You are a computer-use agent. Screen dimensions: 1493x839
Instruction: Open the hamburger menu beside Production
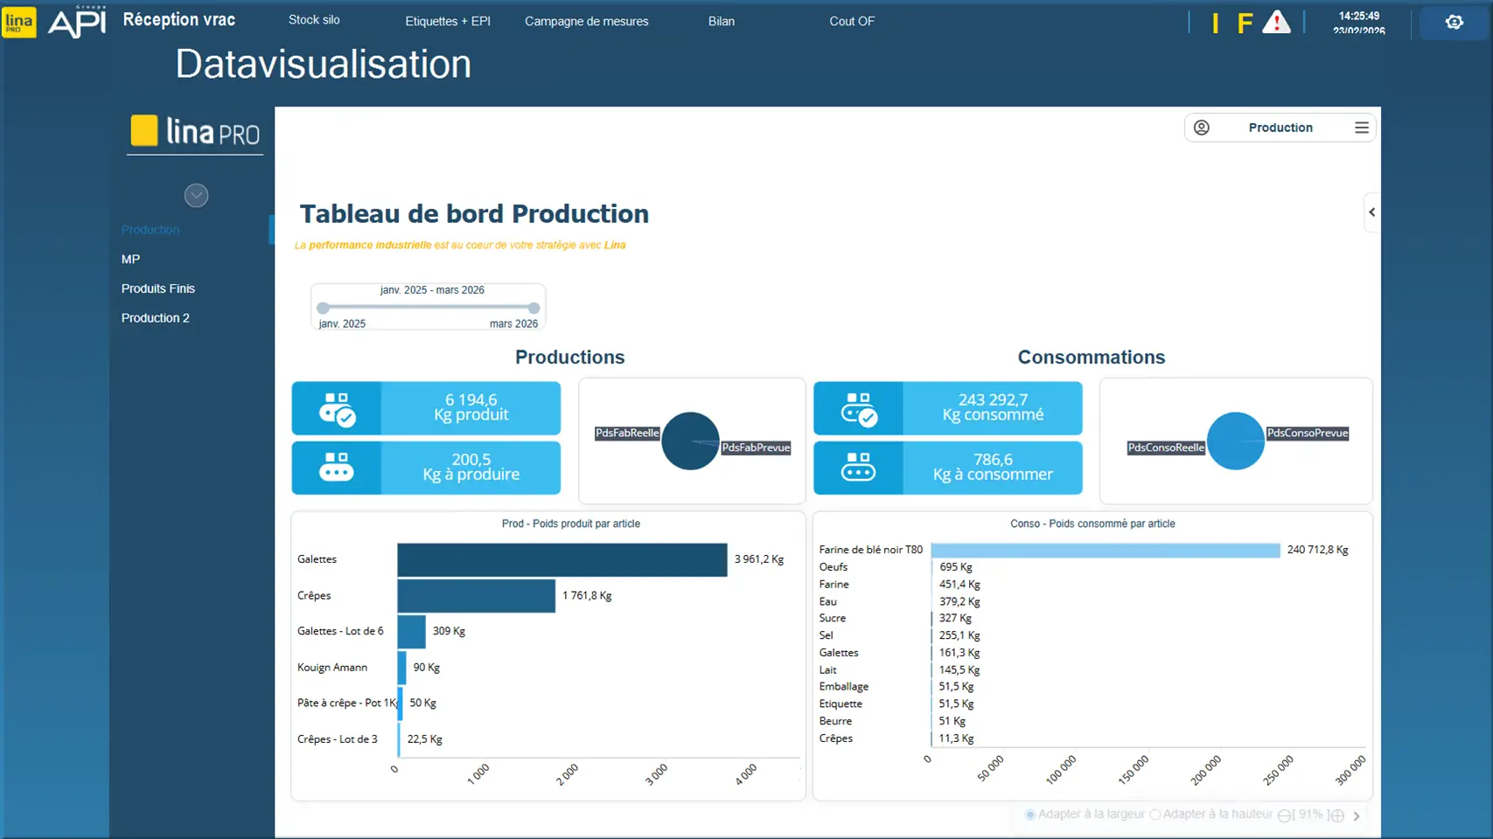click(1361, 128)
